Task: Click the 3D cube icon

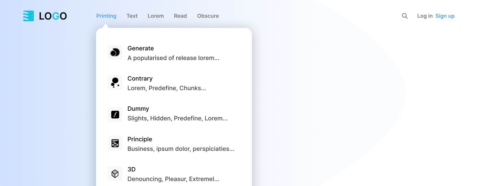Action: (115, 174)
